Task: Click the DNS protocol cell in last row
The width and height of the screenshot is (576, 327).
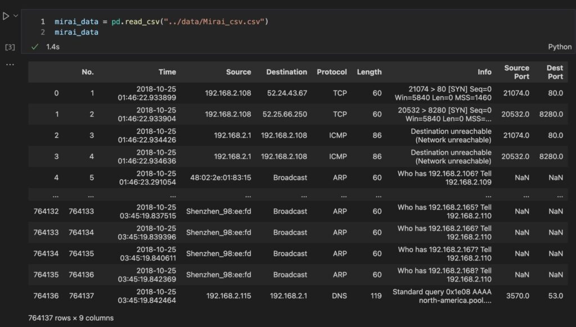Action: click(x=339, y=296)
